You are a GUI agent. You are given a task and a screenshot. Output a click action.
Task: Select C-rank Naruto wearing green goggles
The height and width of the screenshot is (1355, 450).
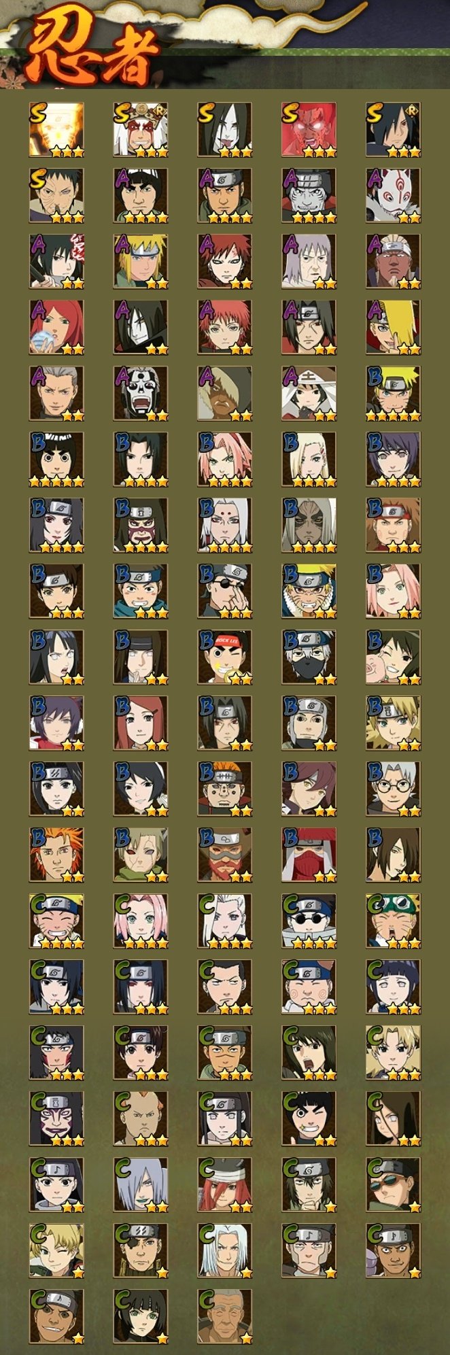point(394,921)
